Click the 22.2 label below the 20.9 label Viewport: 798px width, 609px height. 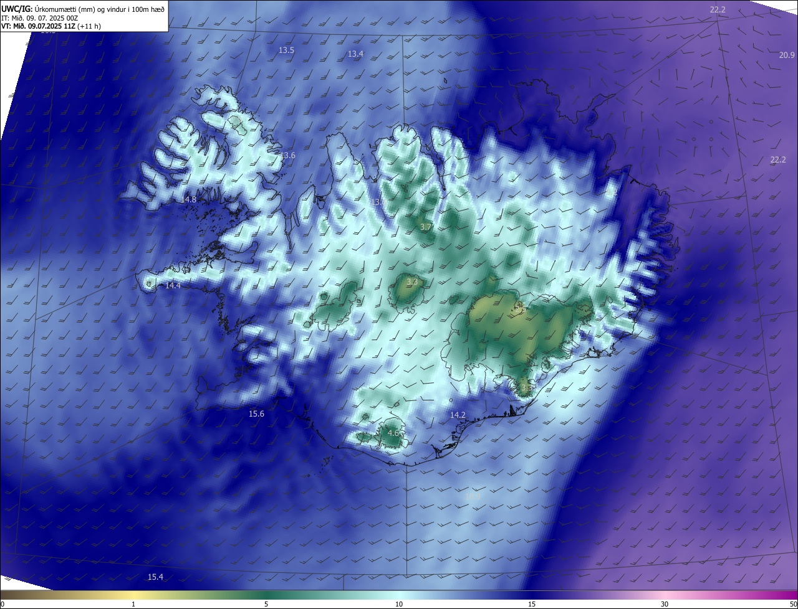[778, 159]
